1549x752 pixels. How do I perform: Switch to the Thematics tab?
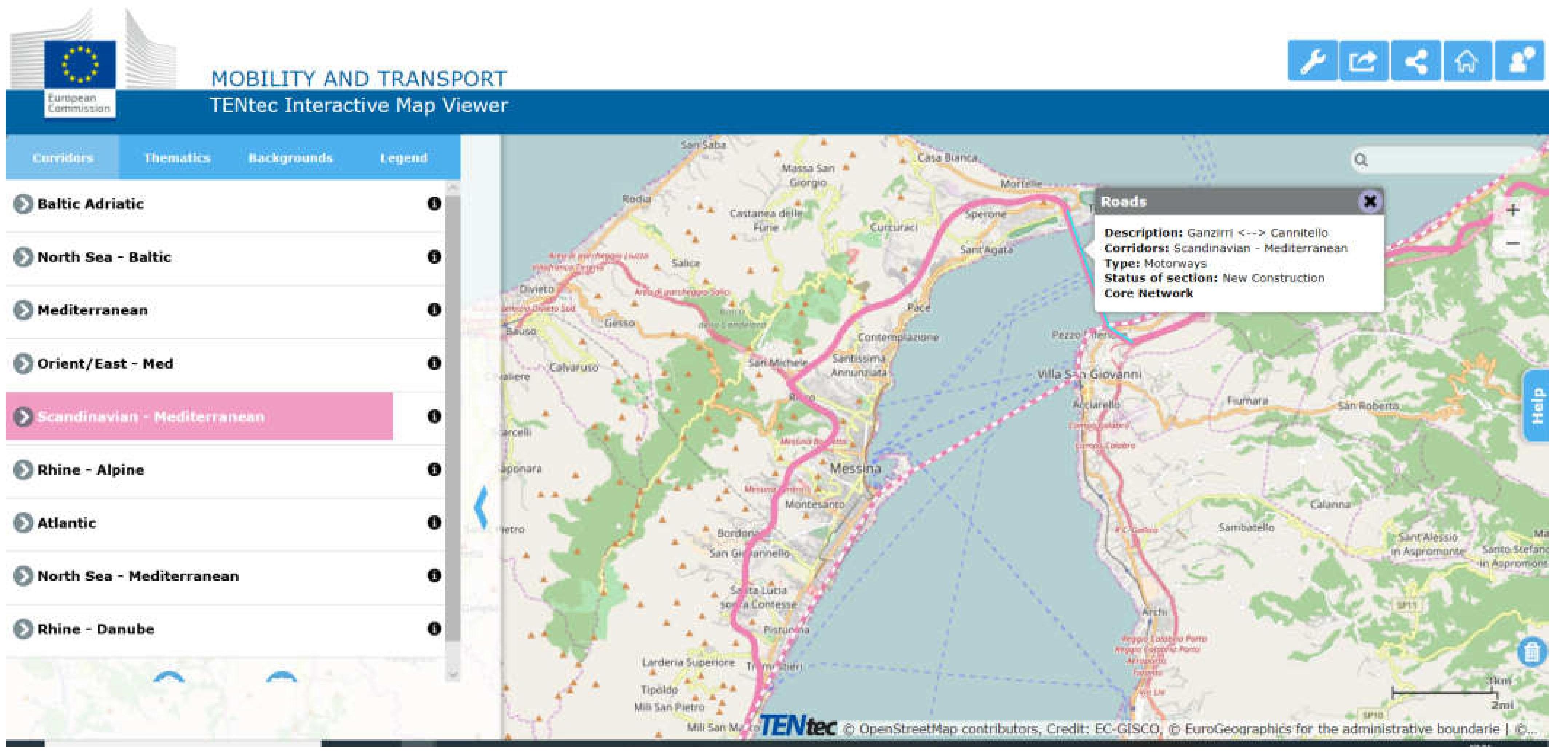pyautogui.click(x=177, y=158)
